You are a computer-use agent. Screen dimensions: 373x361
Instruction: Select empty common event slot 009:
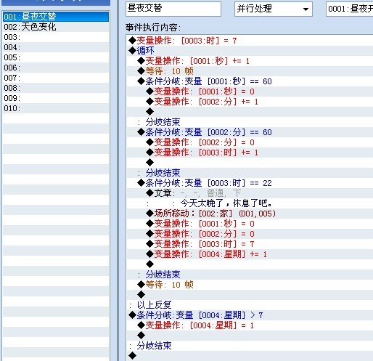(x=56, y=98)
